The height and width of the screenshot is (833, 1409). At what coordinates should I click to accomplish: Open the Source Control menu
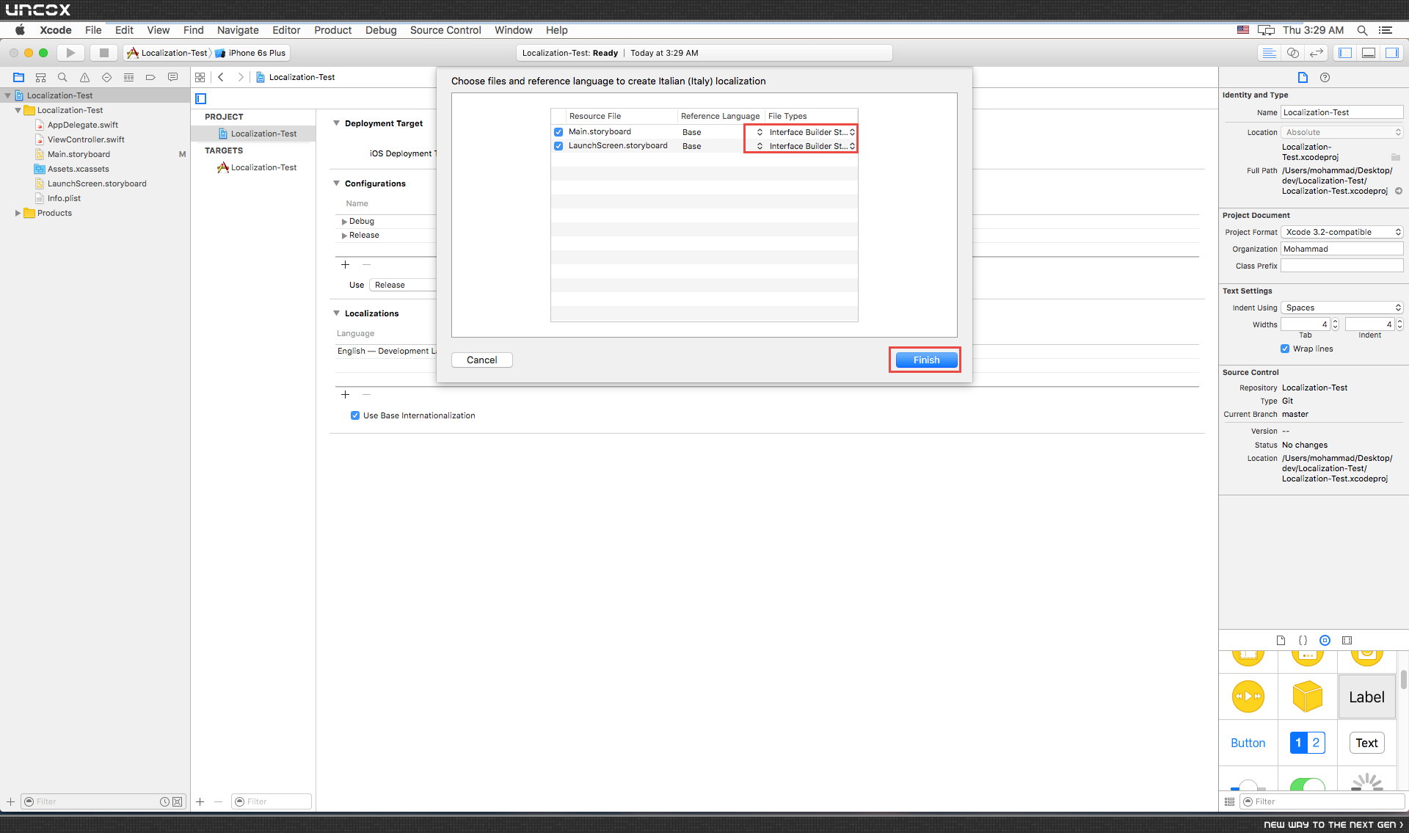(445, 30)
